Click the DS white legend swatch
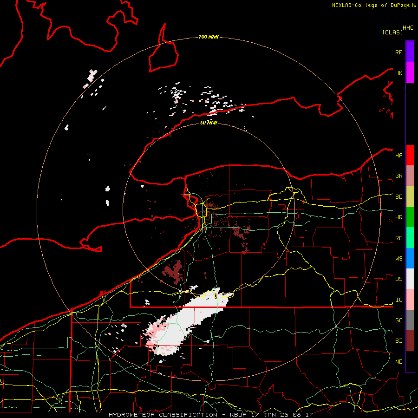The width and height of the screenshot is (418, 418). (410, 279)
